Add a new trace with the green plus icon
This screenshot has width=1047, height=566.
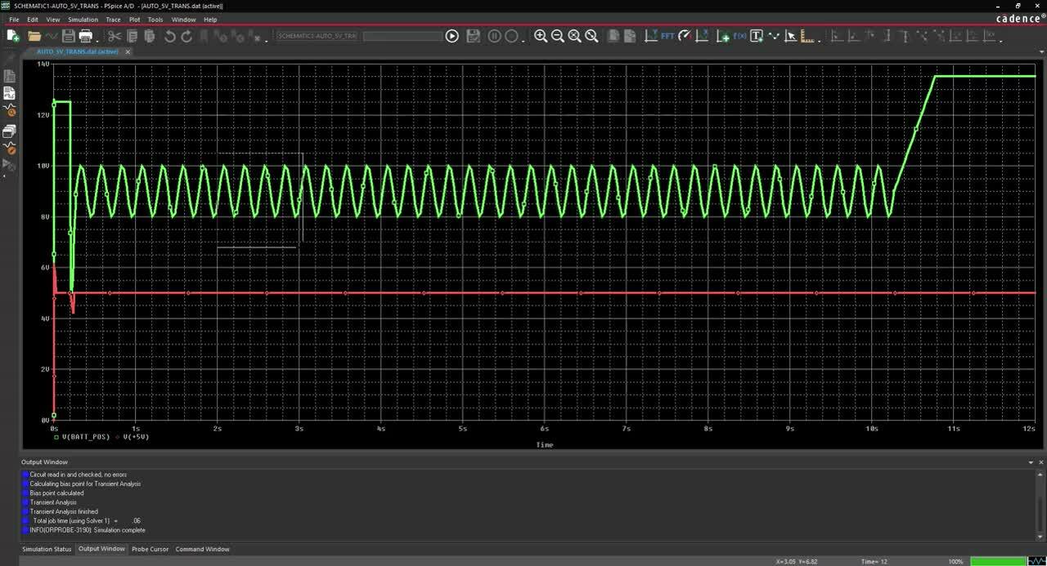tap(724, 36)
